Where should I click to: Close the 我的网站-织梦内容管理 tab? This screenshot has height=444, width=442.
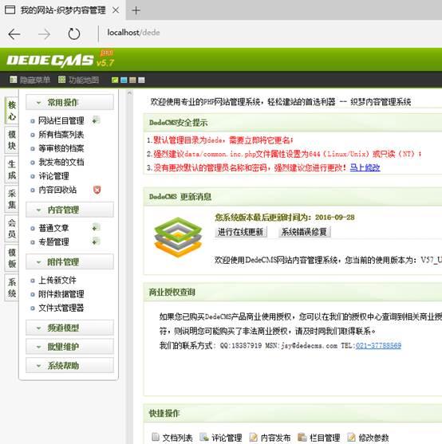(116, 10)
